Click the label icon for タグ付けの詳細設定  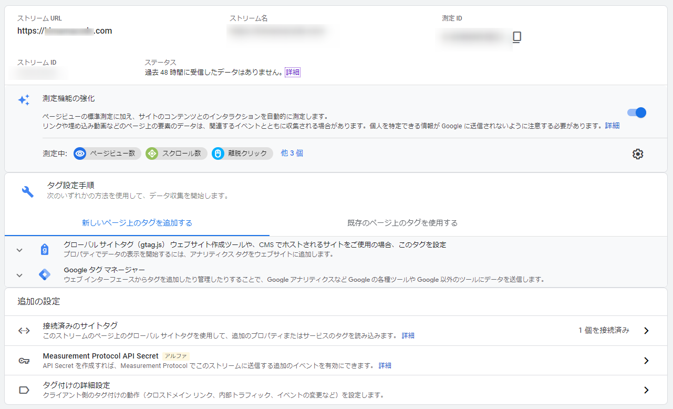tap(24, 390)
